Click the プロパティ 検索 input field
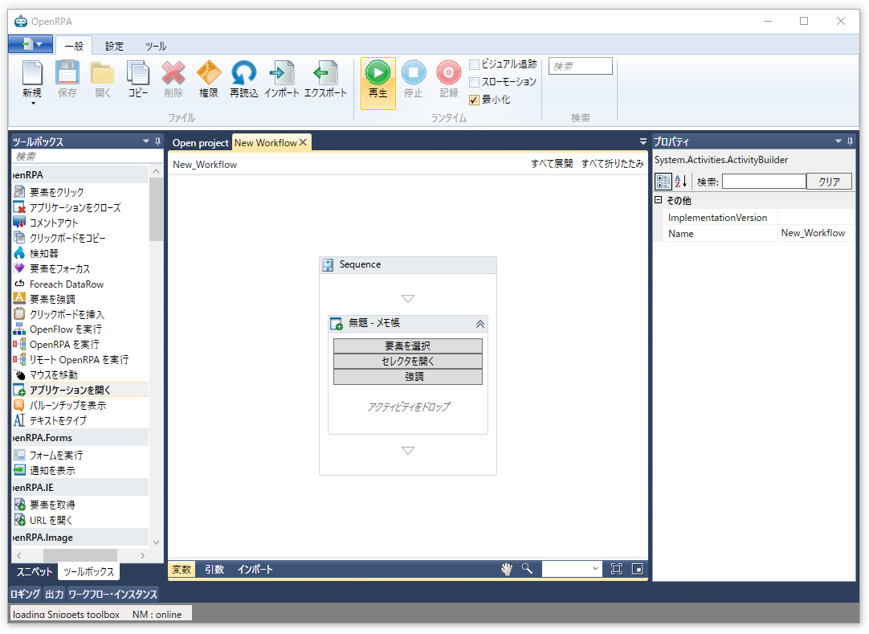Screen dimensions: 869x634 click(x=764, y=182)
